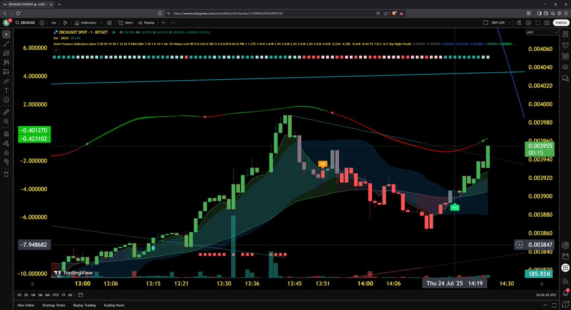Select the Trend Line drawing tool

pyautogui.click(x=6, y=44)
